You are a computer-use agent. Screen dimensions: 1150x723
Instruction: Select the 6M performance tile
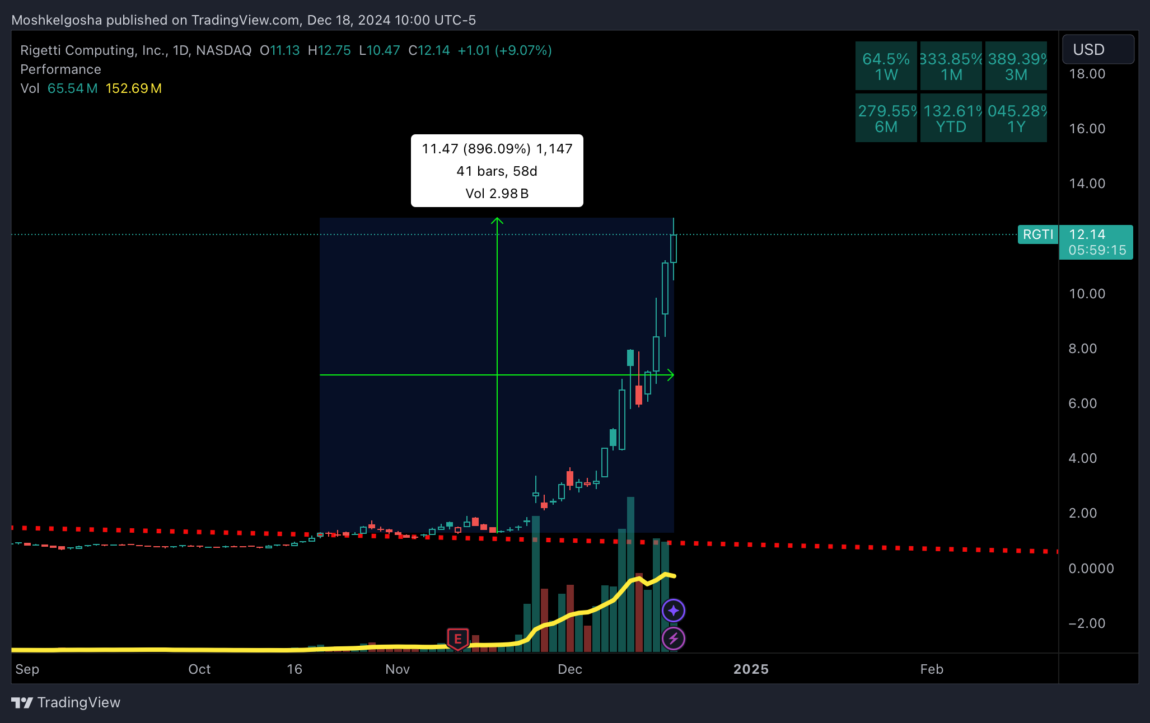click(x=886, y=118)
